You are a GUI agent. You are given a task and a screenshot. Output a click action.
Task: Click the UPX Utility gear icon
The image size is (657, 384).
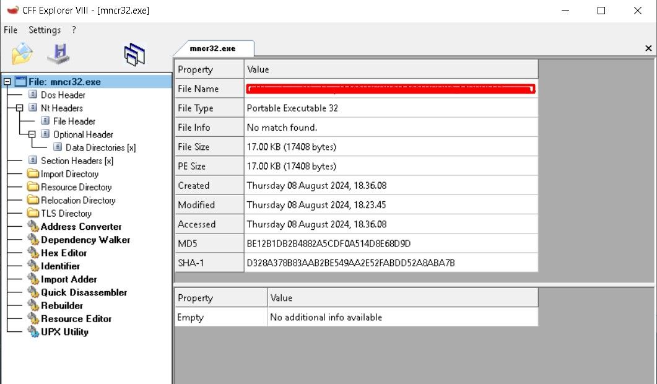pyautogui.click(x=33, y=331)
